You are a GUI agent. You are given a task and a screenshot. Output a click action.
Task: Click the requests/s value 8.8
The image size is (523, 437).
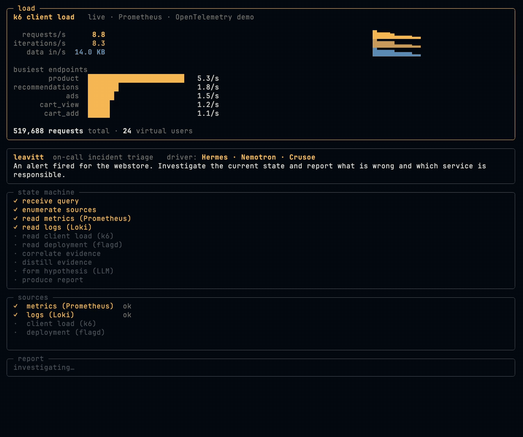pos(99,35)
